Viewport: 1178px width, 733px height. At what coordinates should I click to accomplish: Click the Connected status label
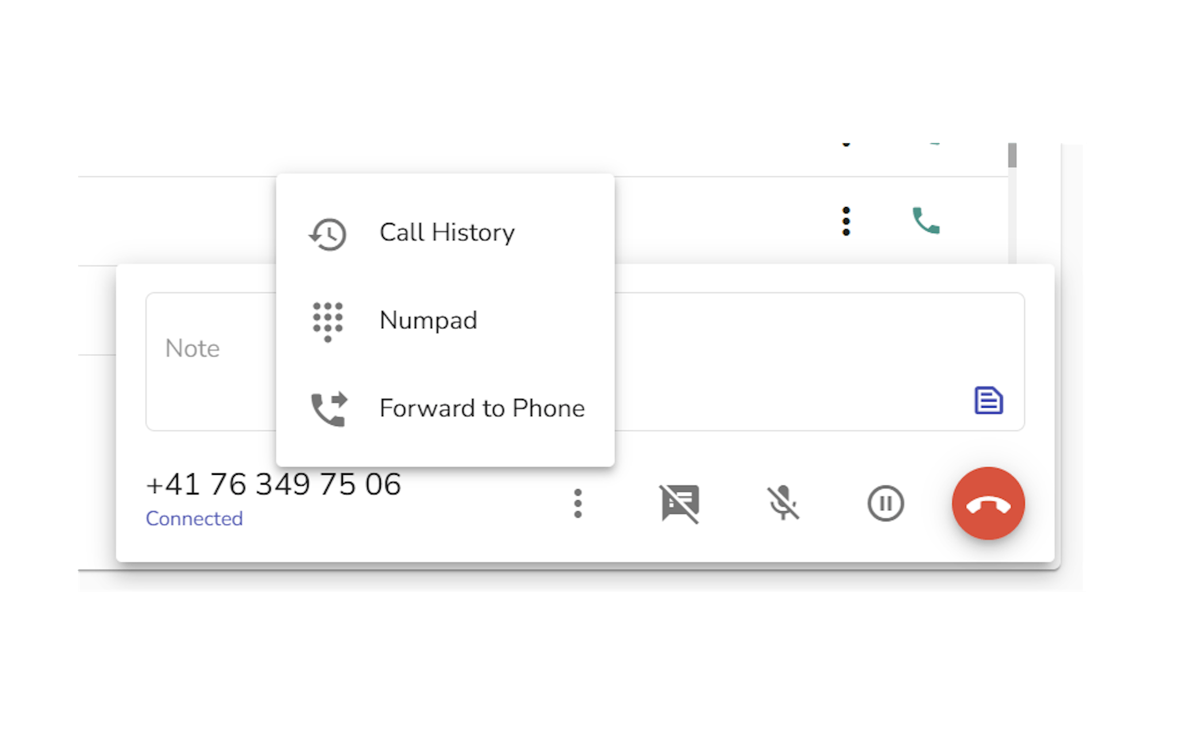[x=194, y=519]
